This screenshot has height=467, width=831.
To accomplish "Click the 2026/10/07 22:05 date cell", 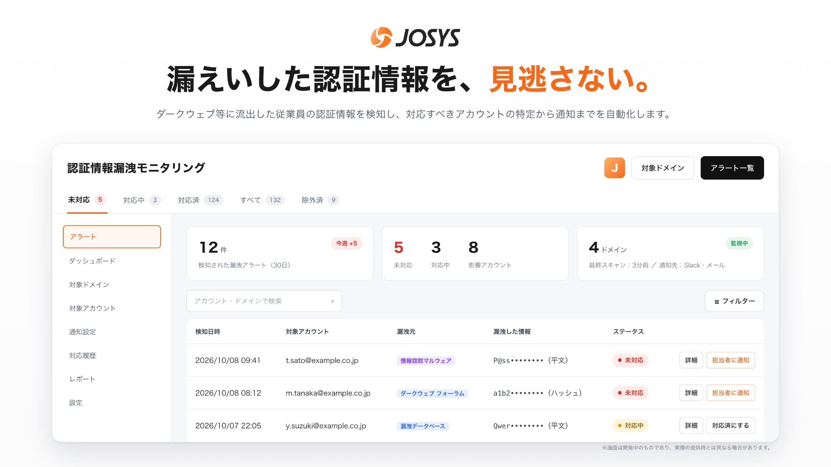I will click(x=228, y=426).
